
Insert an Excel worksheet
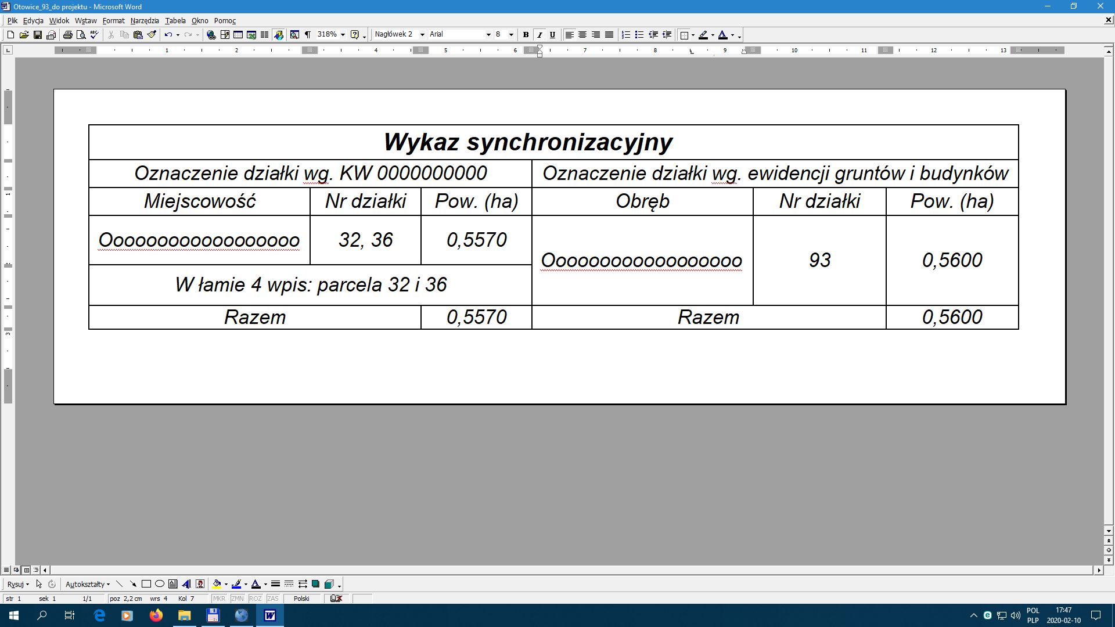pos(251,35)
